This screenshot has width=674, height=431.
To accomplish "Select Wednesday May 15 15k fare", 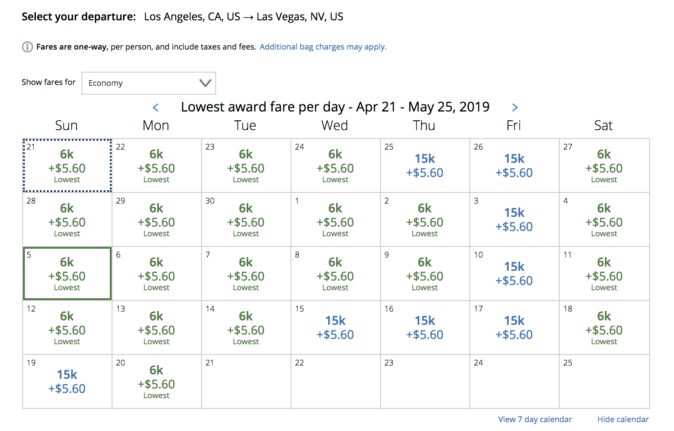I will (x=335, y=328).
